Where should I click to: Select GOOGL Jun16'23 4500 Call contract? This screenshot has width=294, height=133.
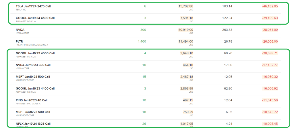35,53
